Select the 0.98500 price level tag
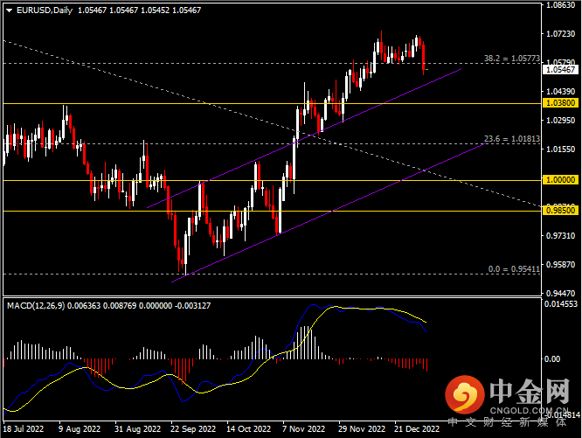 (x=559, y=211)
